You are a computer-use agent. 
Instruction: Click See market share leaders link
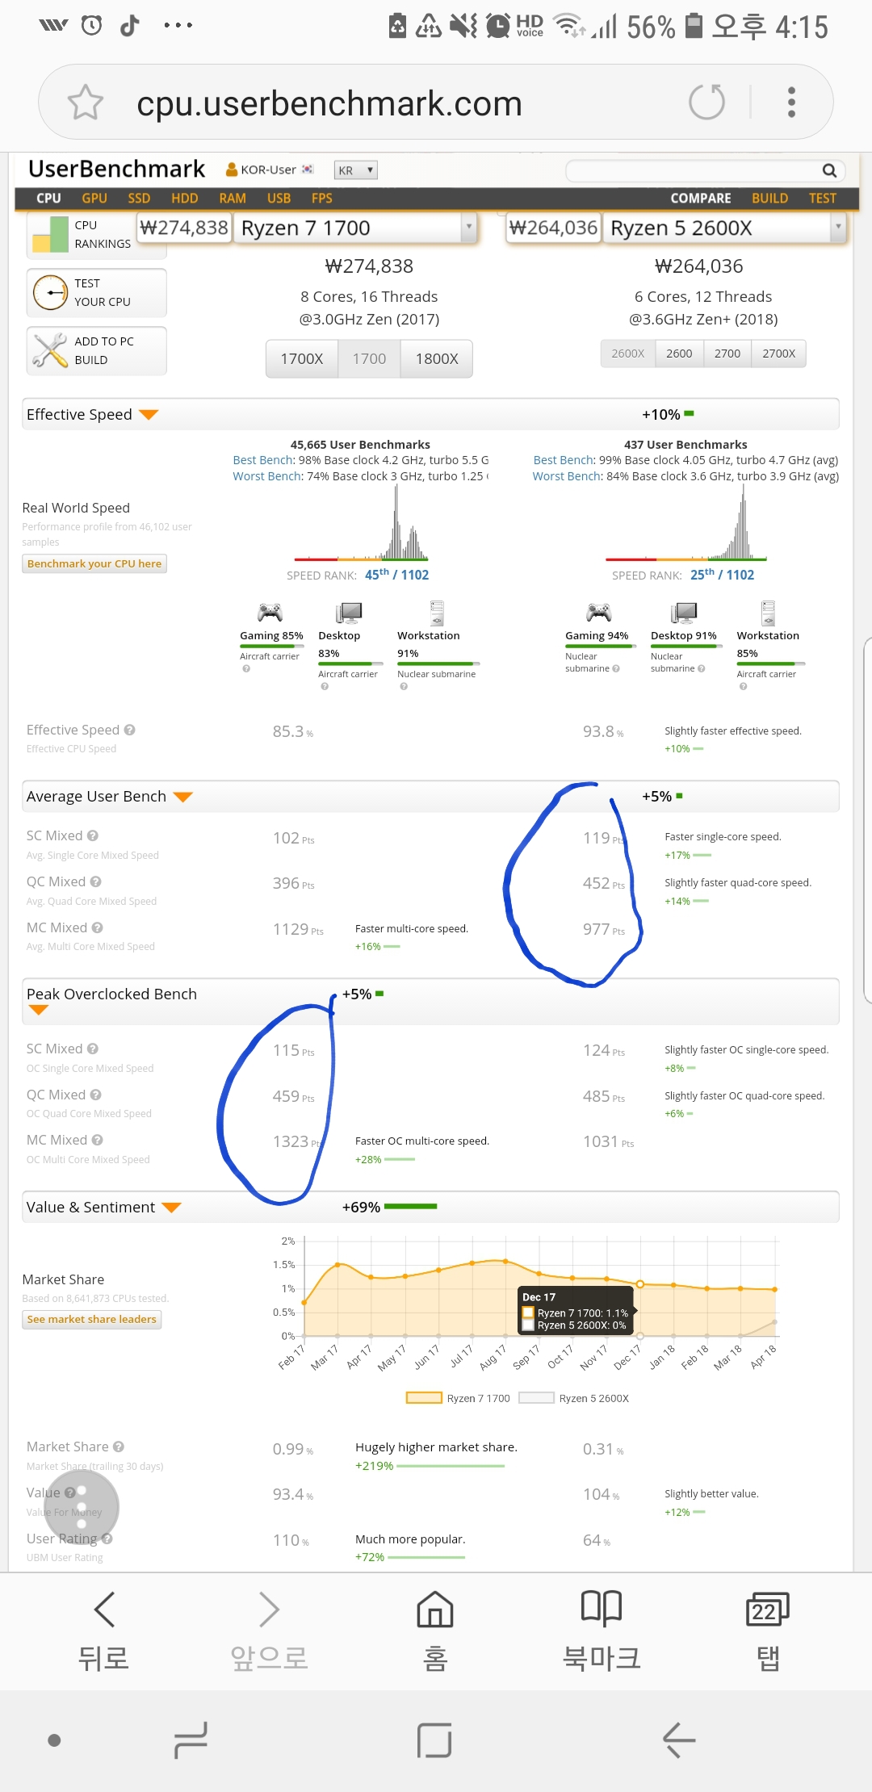point(92,1319)
